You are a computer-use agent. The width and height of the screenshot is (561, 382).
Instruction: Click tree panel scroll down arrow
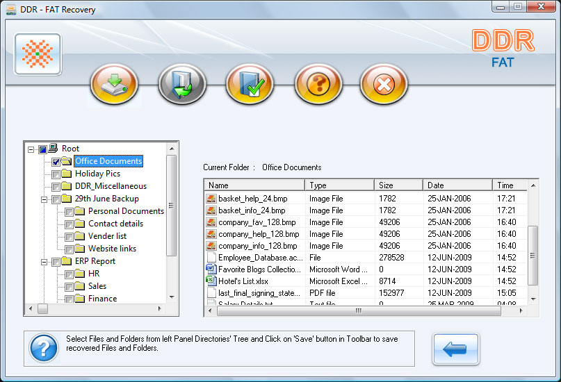tap(172, 297)
